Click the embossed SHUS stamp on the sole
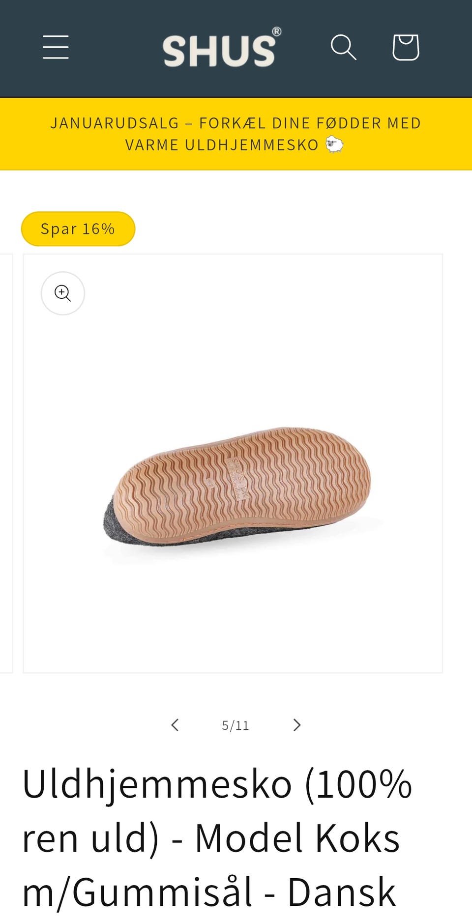The width and height of the screenshot is (472, 920). click(237, 479)
